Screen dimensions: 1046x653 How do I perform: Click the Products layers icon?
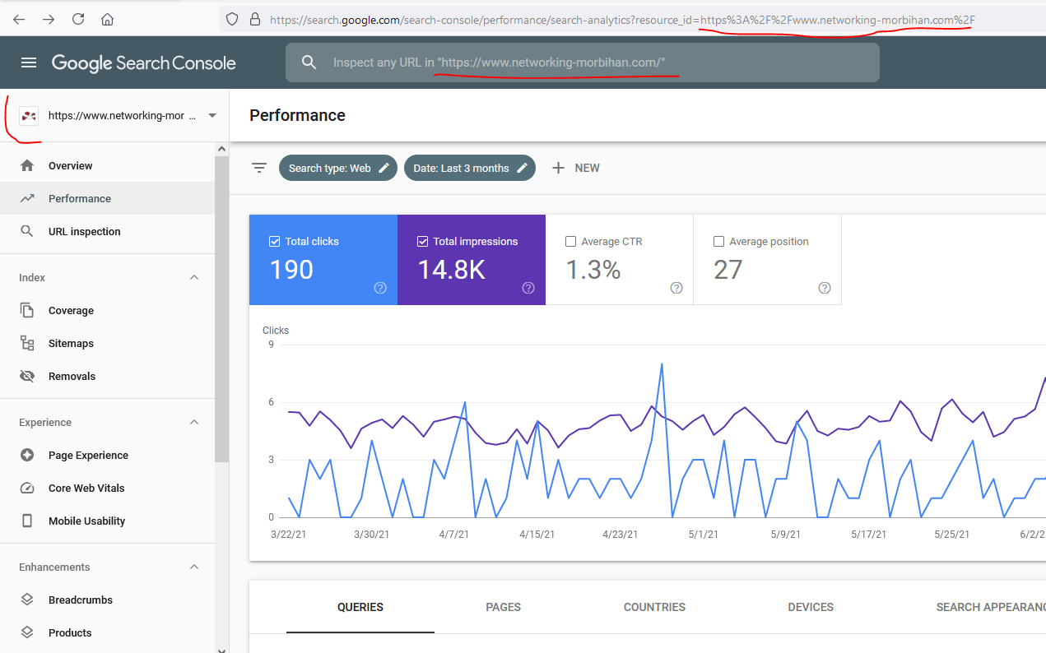(x=27, y=632)
